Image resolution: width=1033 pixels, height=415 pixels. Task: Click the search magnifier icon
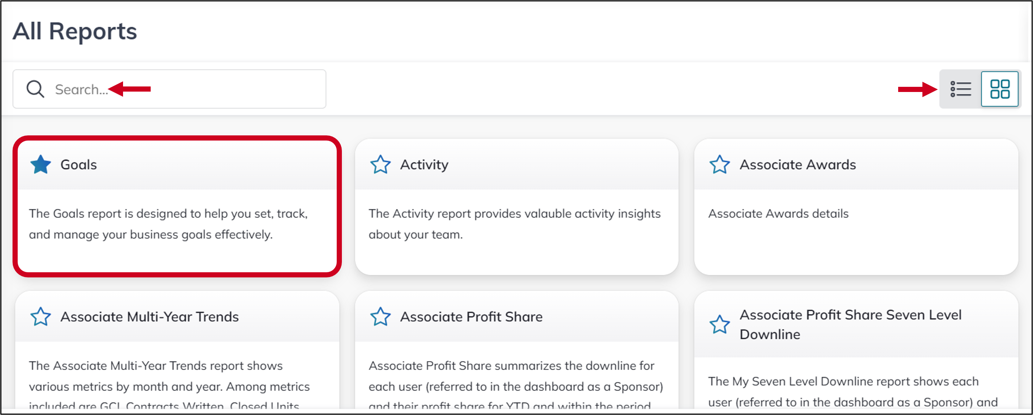coord(35,89)
